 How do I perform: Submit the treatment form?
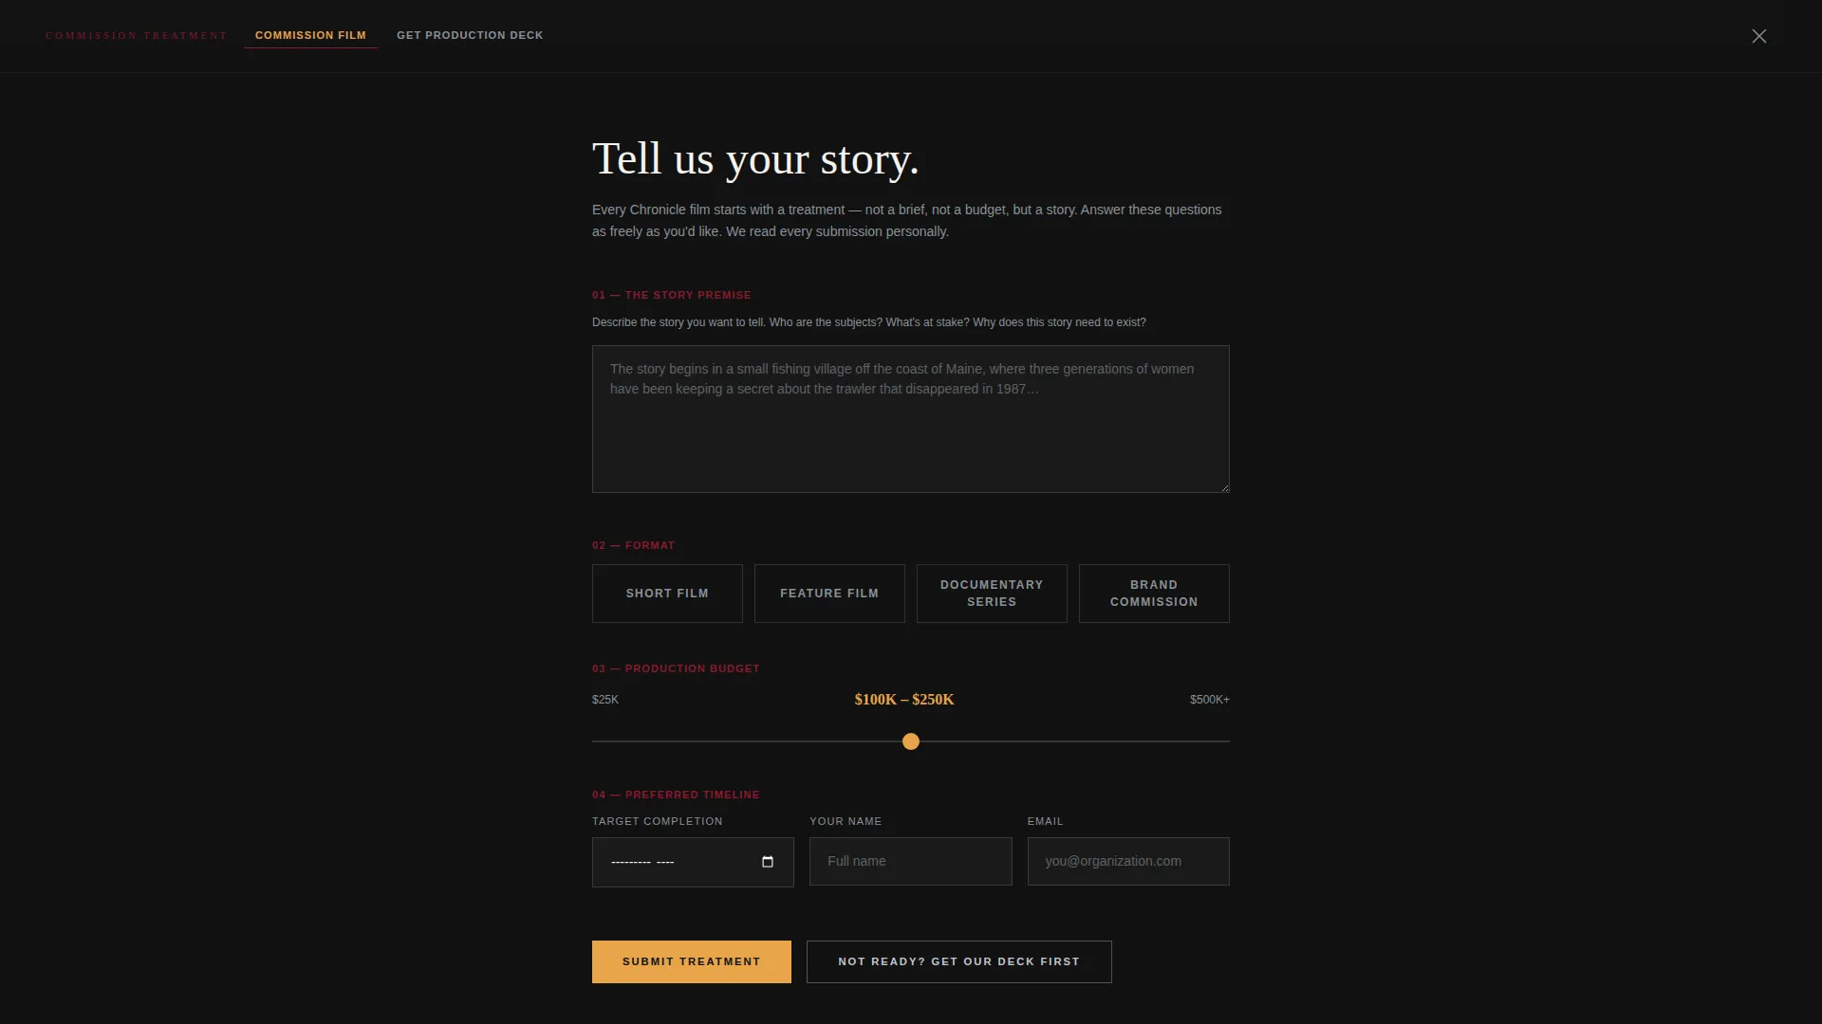[x=692, y=961]
